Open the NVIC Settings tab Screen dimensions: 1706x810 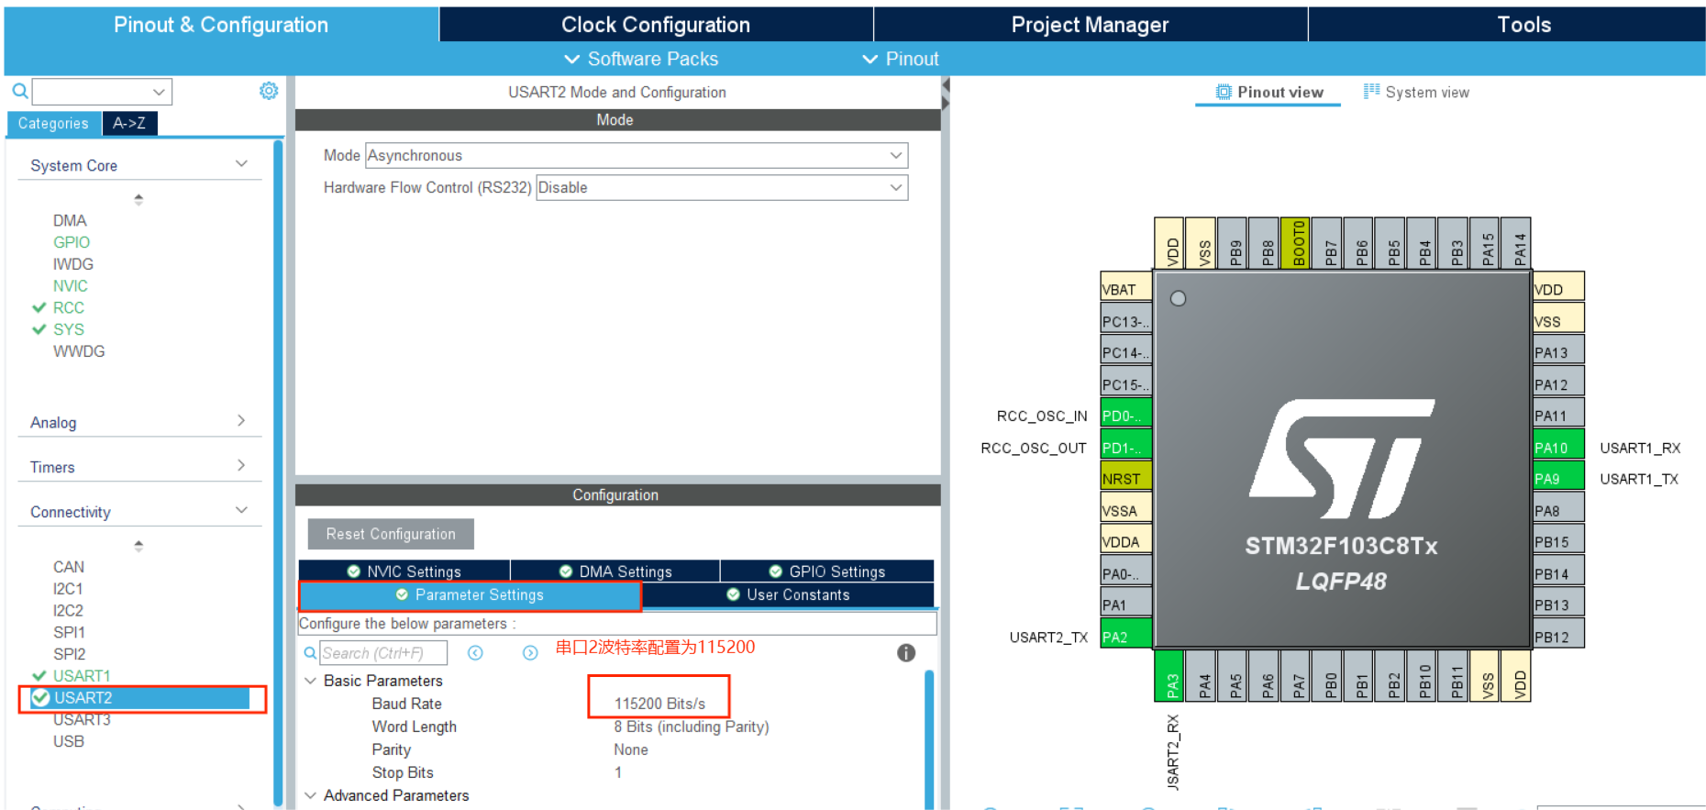404,571
